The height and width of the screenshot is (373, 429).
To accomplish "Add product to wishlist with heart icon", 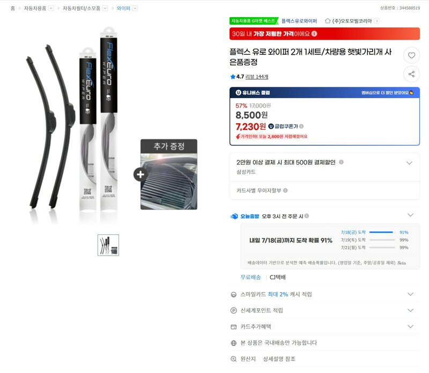I will (x=411, y=55).
